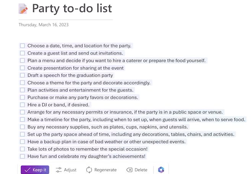
Task: Click the Copilot icon in the toolbar
Action: tap(161, 170)
